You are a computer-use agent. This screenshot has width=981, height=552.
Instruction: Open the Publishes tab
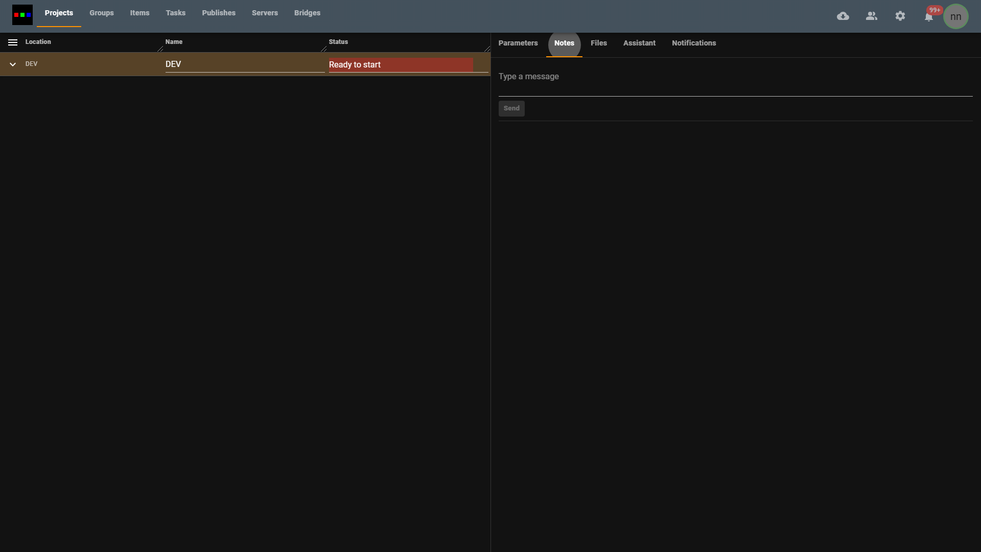click(219, 13)
